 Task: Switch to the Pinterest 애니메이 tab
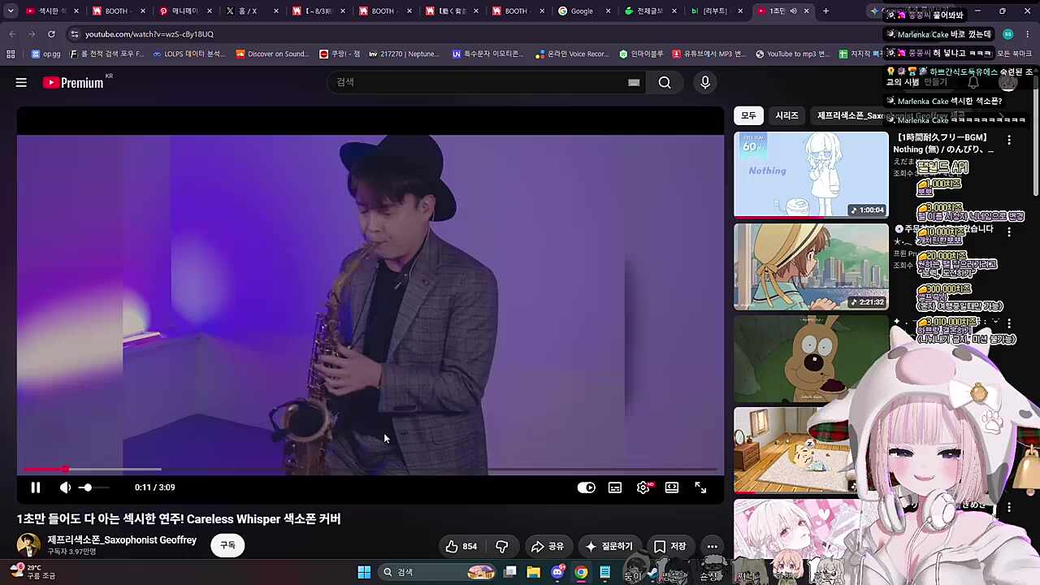pos(184,11)
